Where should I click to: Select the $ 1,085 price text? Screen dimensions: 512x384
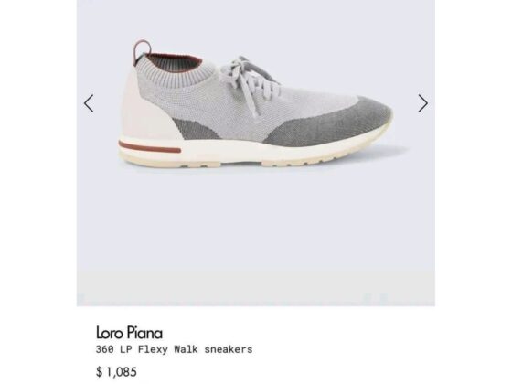117,371
